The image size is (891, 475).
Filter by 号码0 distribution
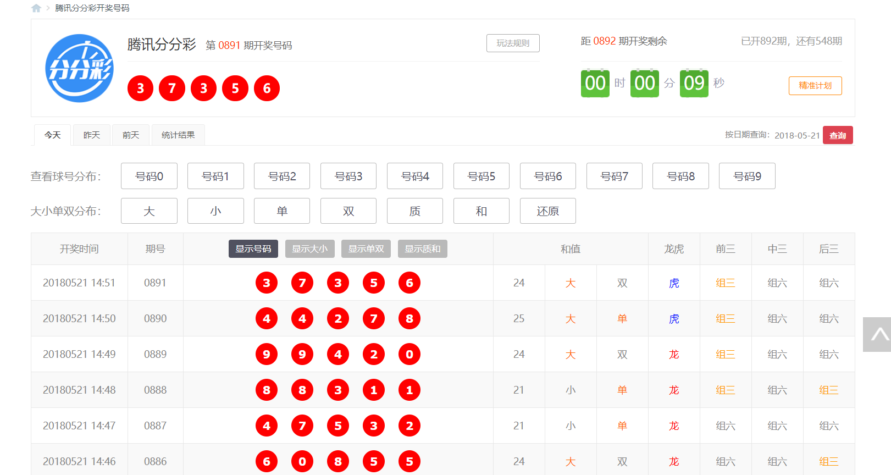point(149,176)
